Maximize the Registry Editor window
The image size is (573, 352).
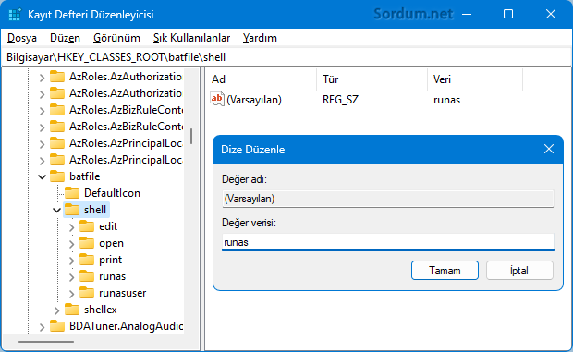[508, 14]
